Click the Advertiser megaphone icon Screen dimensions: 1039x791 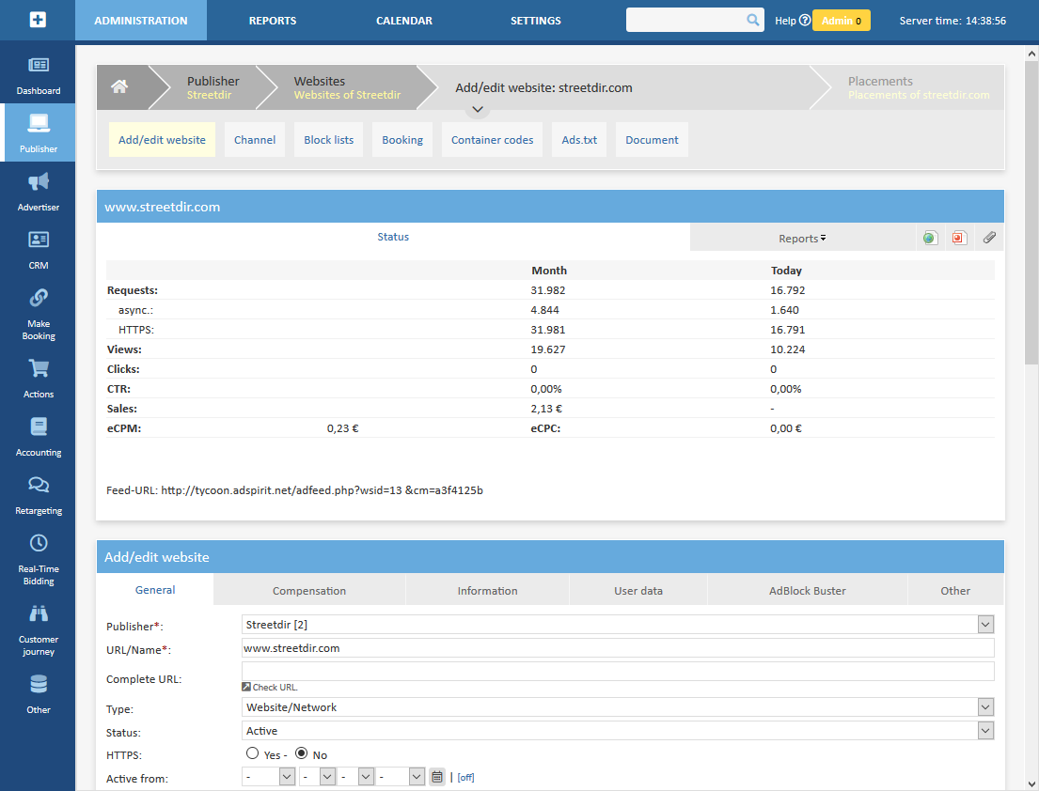pos(39,181)
